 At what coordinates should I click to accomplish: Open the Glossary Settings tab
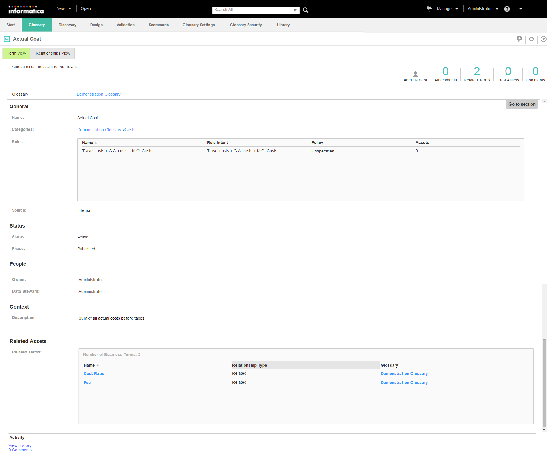tap(199, 25)
